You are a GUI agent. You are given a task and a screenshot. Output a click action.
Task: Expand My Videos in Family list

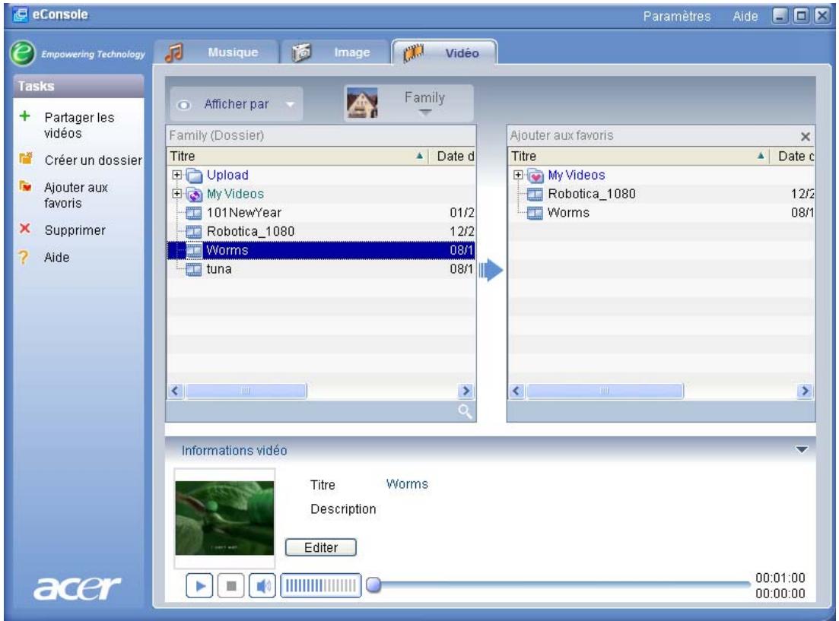pos(176,194)
